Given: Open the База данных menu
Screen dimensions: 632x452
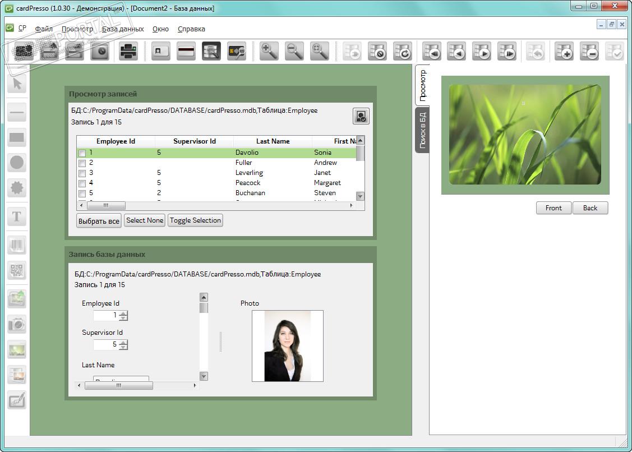Looking at the screenshot, I should click(x=123, y=29).
